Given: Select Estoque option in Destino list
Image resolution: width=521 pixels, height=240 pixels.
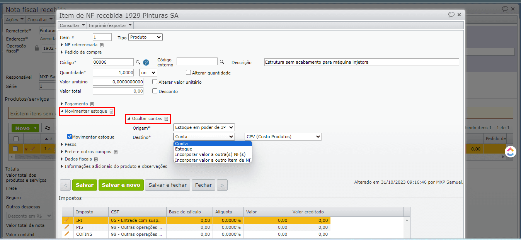Looking at the screenshot, I should [213, 149].
